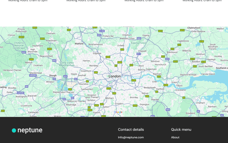Select the A4010 road shield

click(21, 37)
